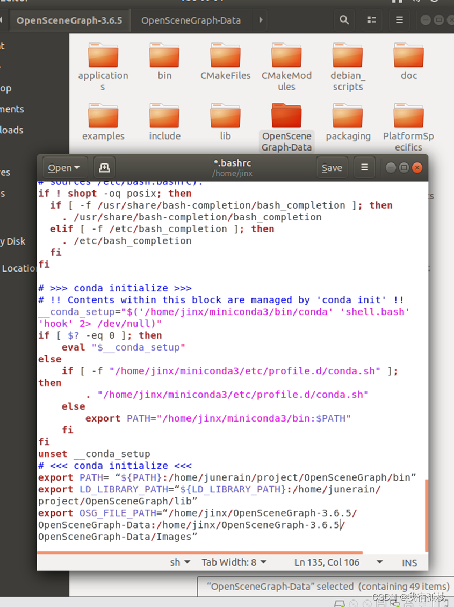Click the gedit vertical scrollbar
454x607 pixels.
[x=427, y=515]
